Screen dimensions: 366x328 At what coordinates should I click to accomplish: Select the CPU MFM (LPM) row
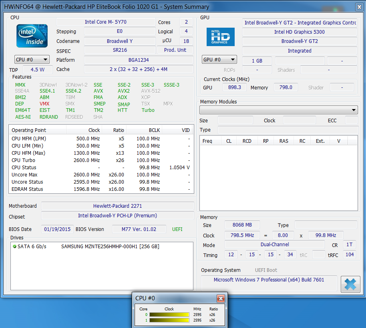pos(101,139)
